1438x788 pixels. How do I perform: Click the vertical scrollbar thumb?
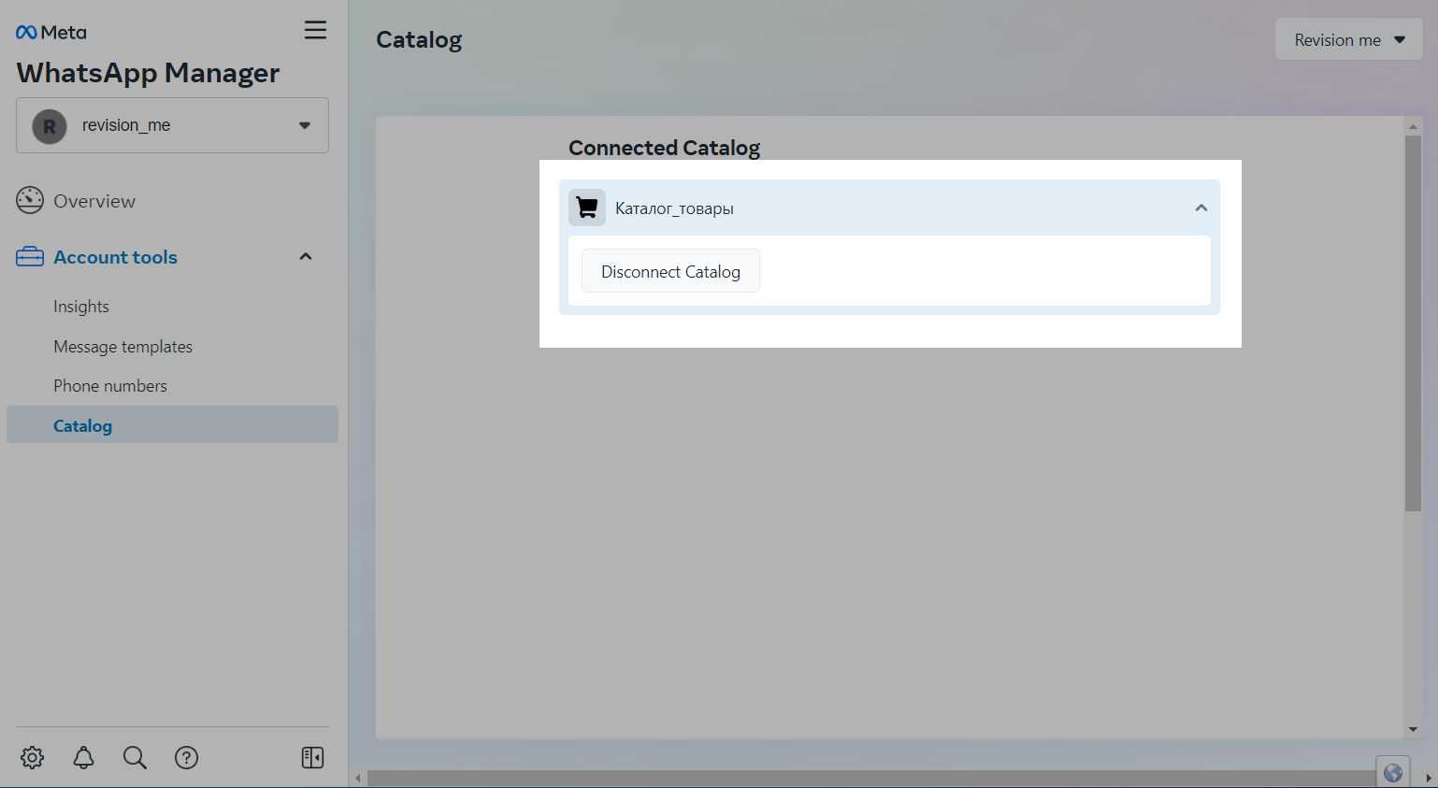pyautogui.click(x=1413, y=323)
